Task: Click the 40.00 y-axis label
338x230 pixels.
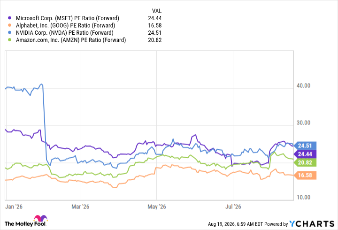Action: (304, 86)
